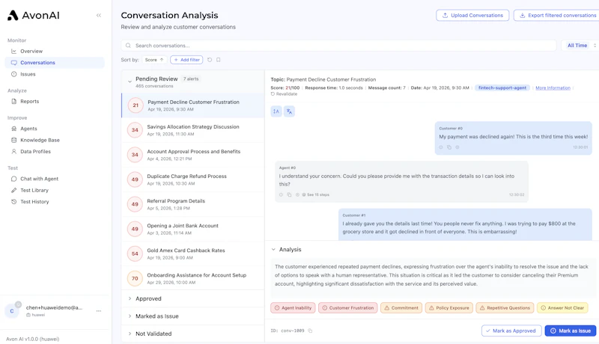Viewport: 599px width, 344px height.
Task: Click first small icon under Customer #0 message
Action: click(441, 147)
